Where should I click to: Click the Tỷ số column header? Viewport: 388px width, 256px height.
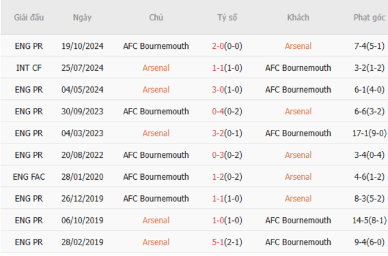227,17
